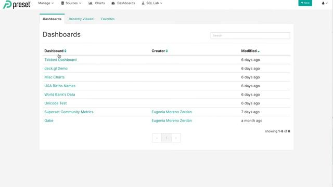Go to Charts in navbar
Screen dimensions: 333x187
click(97, 3)
